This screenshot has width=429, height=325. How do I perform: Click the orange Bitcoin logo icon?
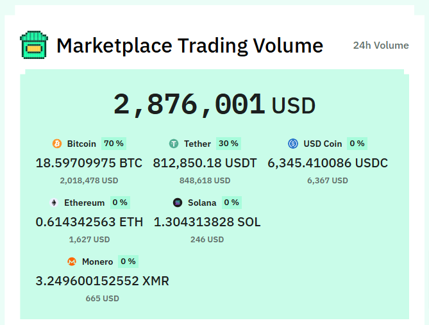pyautogui.click(x=57, y=144)
